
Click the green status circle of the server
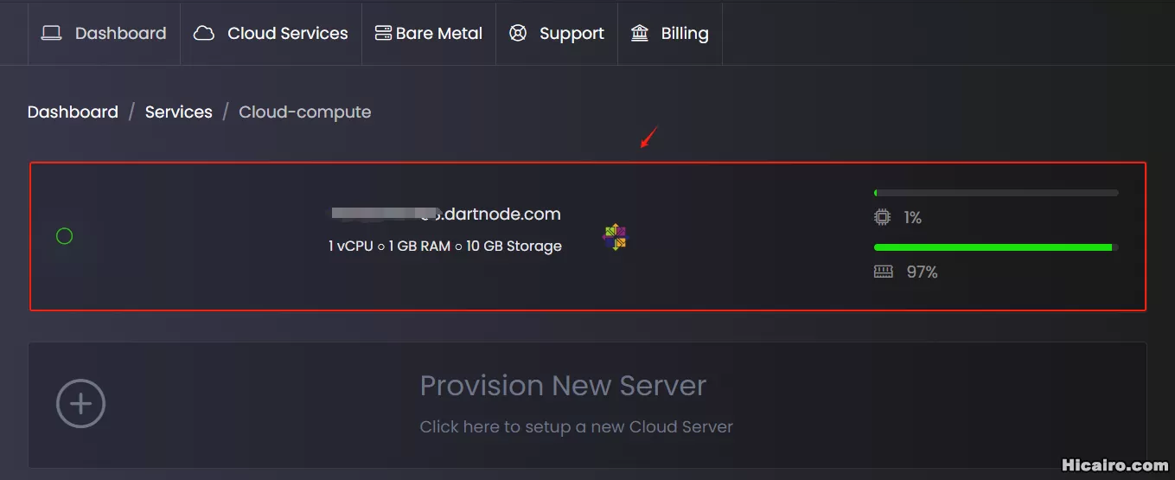[64, 236]
